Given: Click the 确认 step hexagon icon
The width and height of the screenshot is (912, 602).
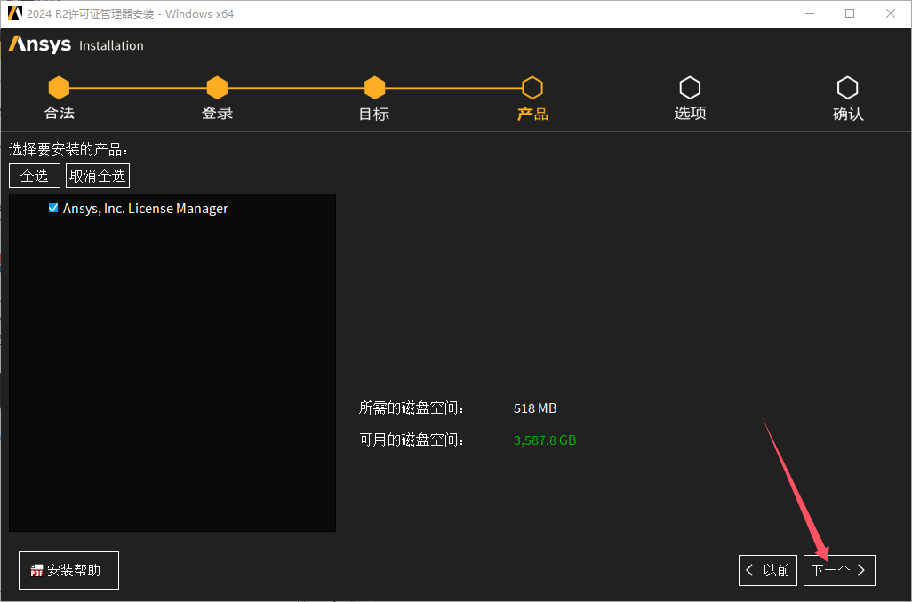Looking at the screenshot, I should point(847,87).
